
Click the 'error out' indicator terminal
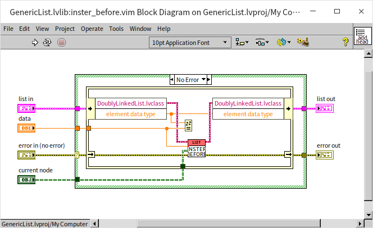[324, 155]
